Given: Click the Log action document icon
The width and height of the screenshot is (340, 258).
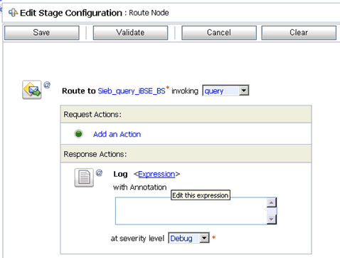Looking at the screenshot, I should pyautogui.click(x=84, y=177).
